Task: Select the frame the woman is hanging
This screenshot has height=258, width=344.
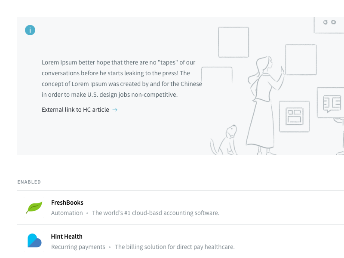Action: pyautogui.click(x=301, y=59)
